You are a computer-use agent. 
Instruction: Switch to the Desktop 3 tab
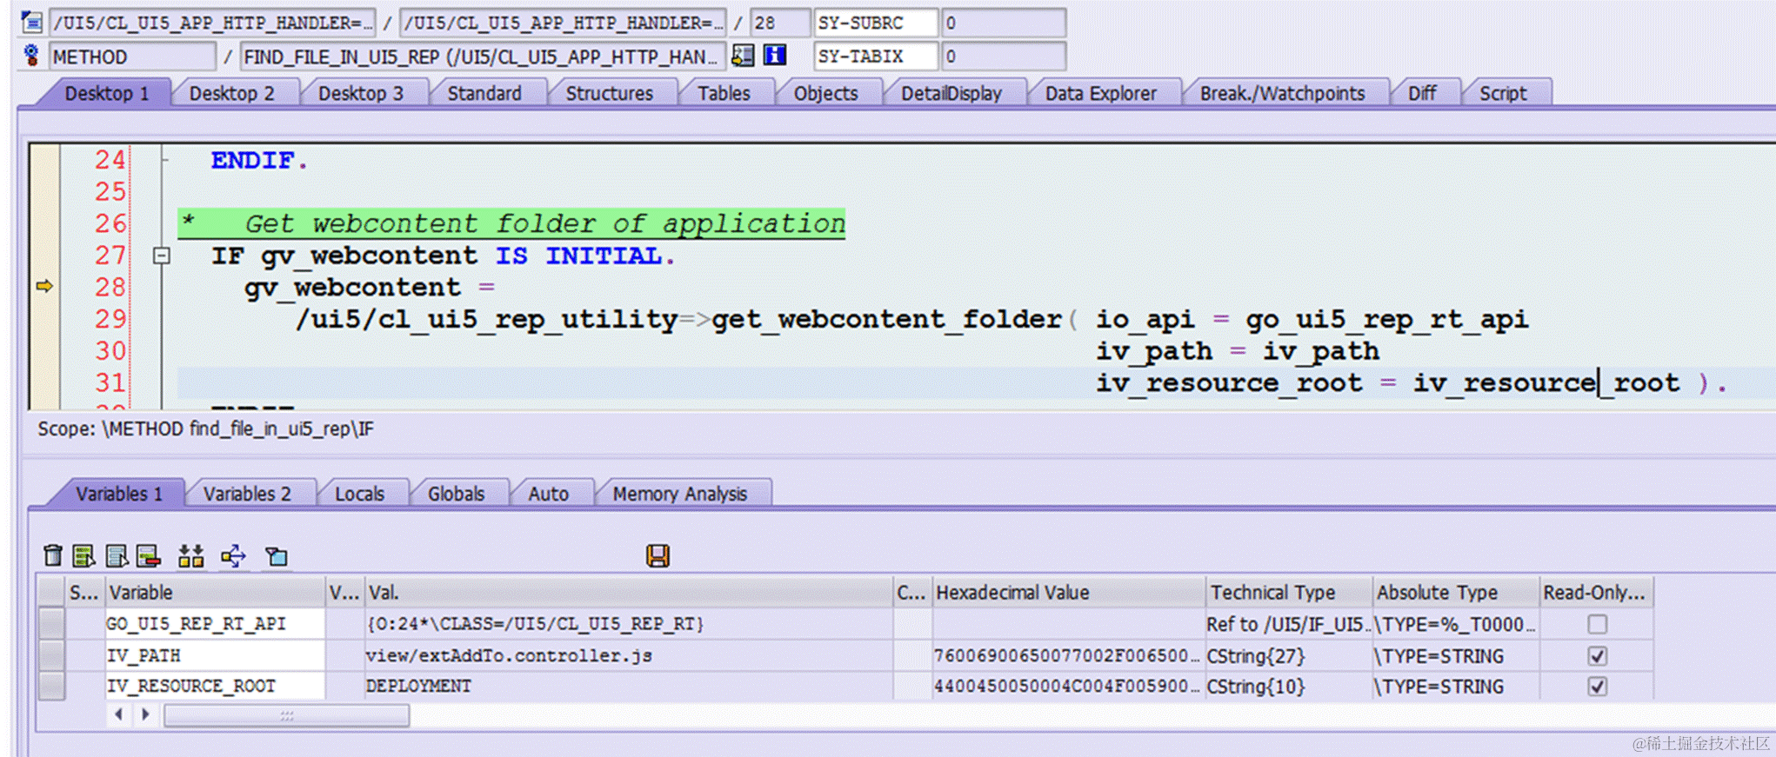point(360,93)
